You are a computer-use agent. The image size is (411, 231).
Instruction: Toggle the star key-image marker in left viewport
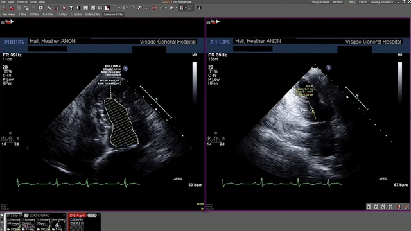coord(202,209)
